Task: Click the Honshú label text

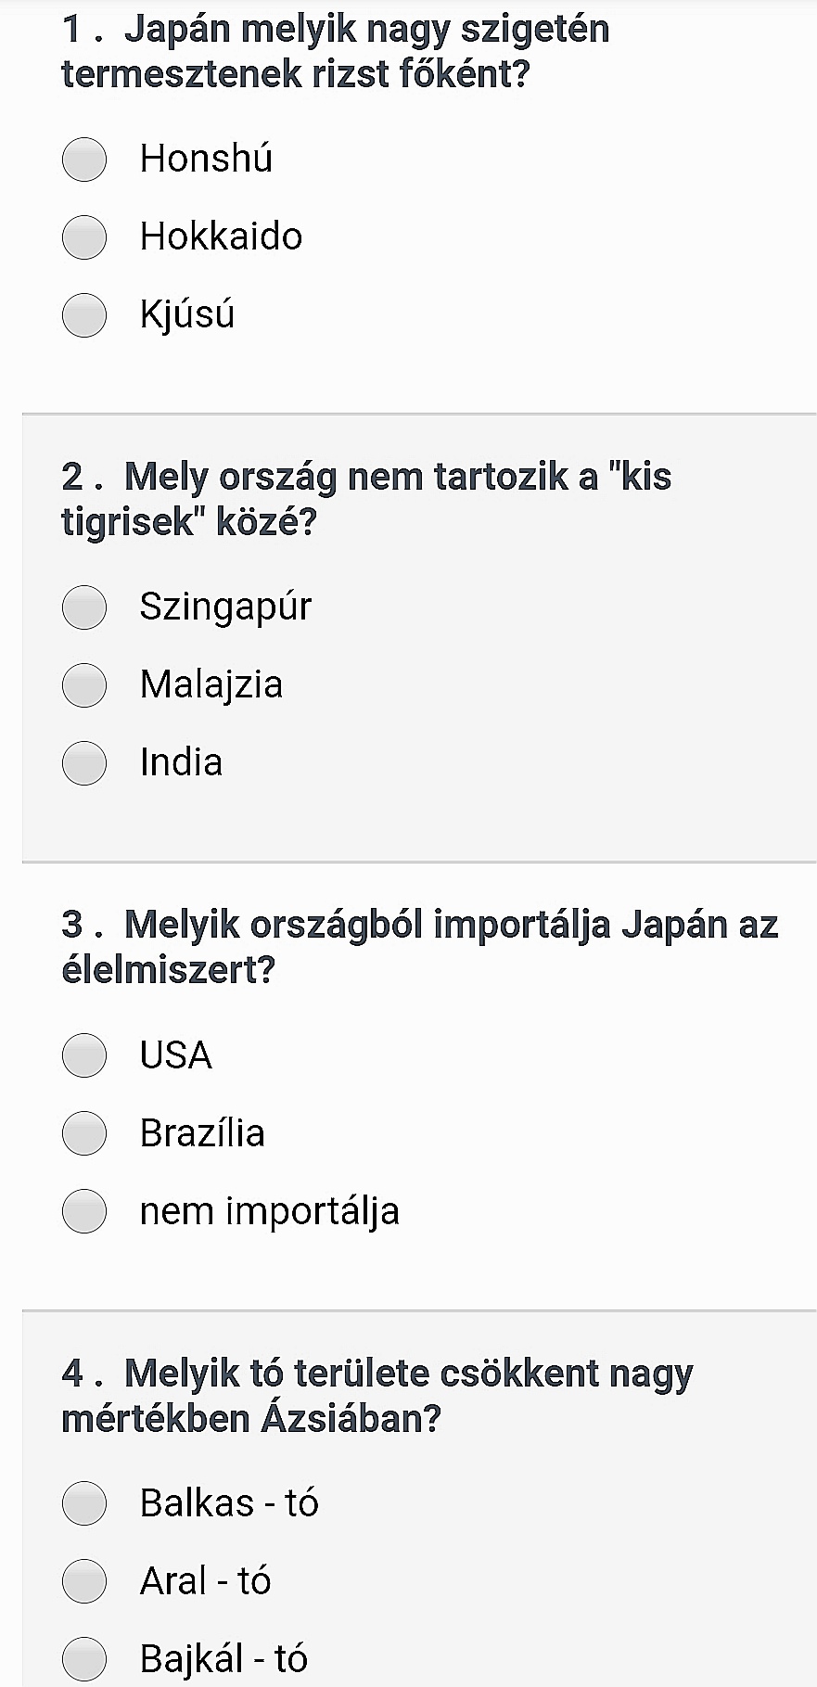Action: [206, 159]
